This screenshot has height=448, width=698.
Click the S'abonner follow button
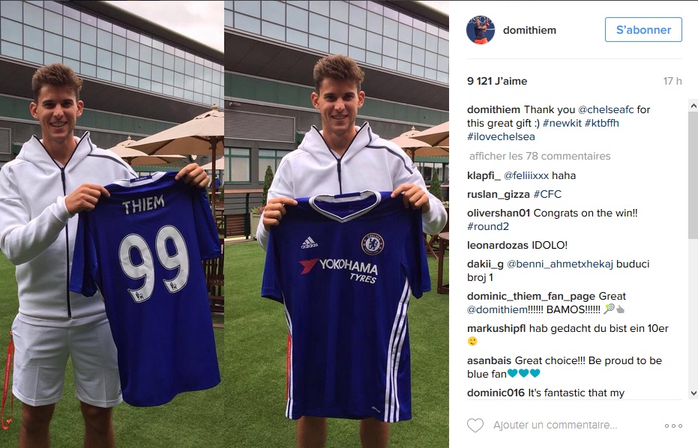click(x=643, y=30)
